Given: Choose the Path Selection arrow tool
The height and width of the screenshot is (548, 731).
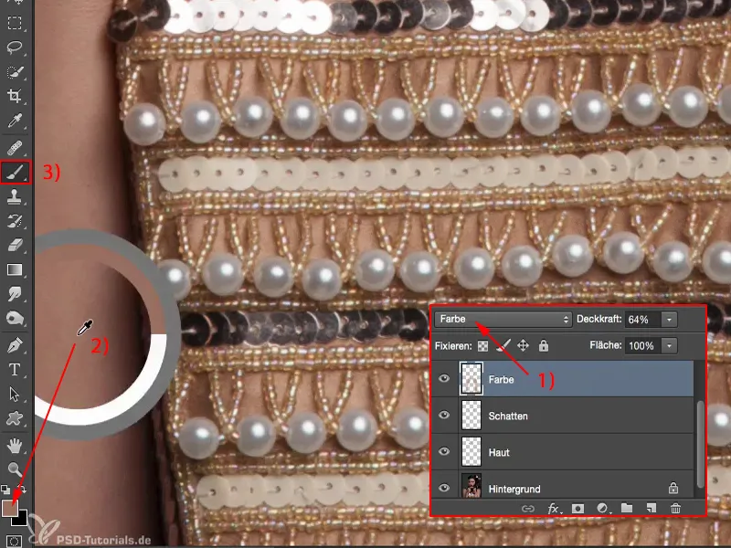Looking at the screenshot, I should (x=15, y=395).
